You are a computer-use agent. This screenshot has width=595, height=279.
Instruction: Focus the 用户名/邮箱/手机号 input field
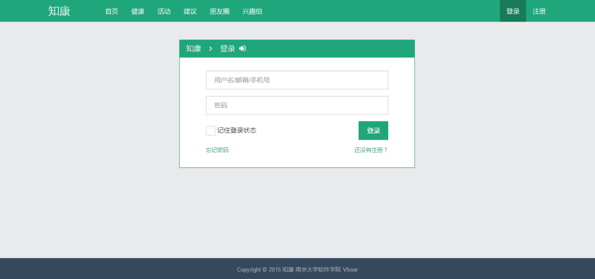pos(297,80)
